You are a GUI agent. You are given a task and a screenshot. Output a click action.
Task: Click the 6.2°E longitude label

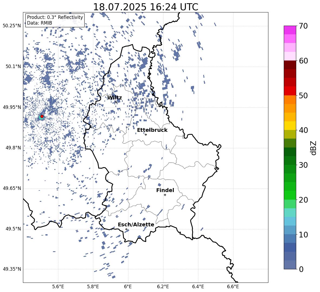pos(163,287)
